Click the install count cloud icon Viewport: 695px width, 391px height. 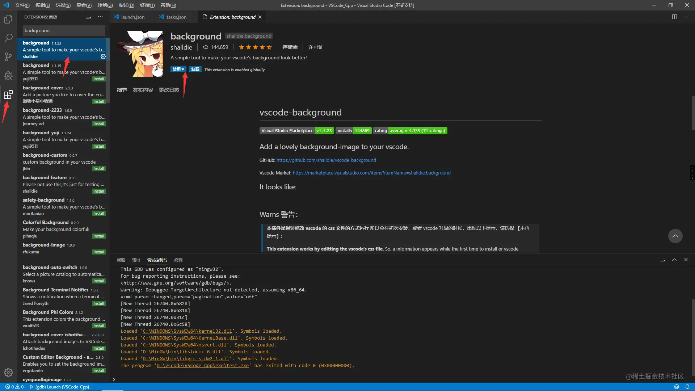click(206, 47)
